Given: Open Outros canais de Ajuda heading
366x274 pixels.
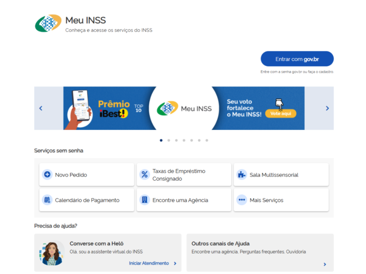Looking at the screenshot, I should pyautogui.click(x=221, y=244).
